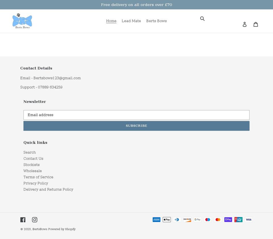Click the account log in icon

click(245, 24)
